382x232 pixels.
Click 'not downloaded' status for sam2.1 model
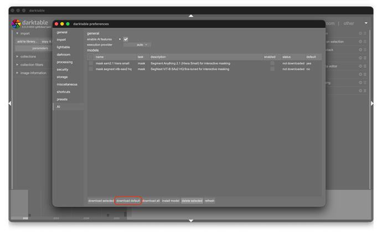click(293, 63)
